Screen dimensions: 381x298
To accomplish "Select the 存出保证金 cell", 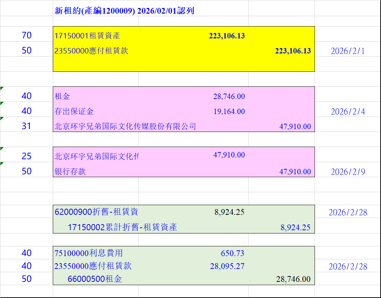I will pos(74,112).
